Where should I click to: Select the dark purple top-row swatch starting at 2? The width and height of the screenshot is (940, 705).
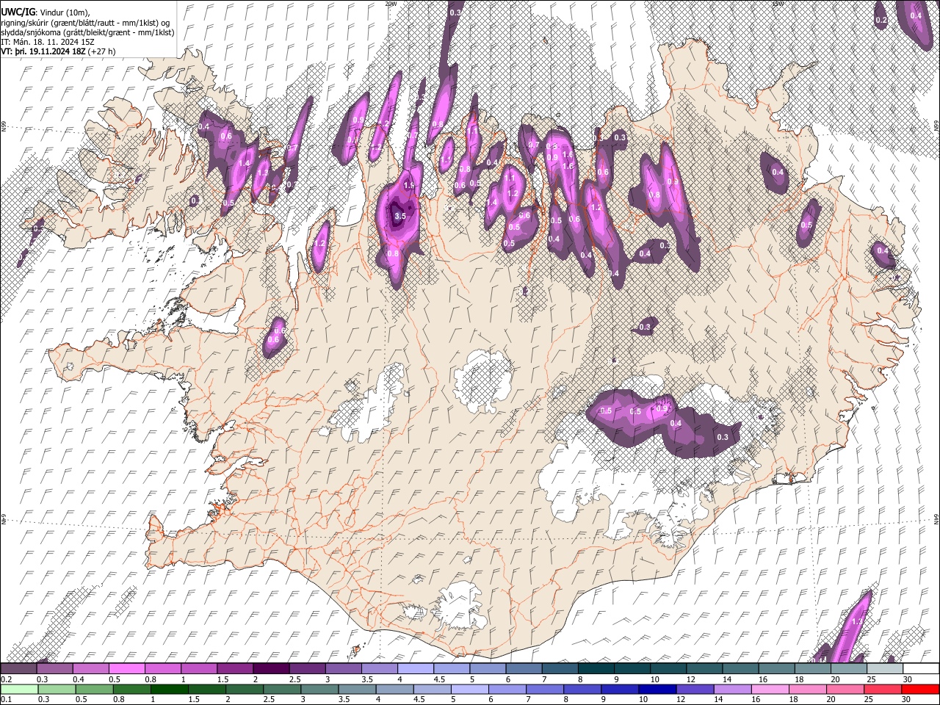(271, 668)
